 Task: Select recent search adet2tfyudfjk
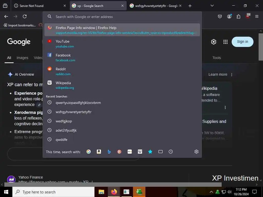(122, 130)
